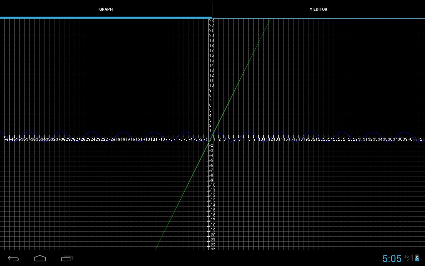Viewport: 425px width, 266px height.
Task: Tap the 5:05 clock in status bar
Action: point(392,258)
